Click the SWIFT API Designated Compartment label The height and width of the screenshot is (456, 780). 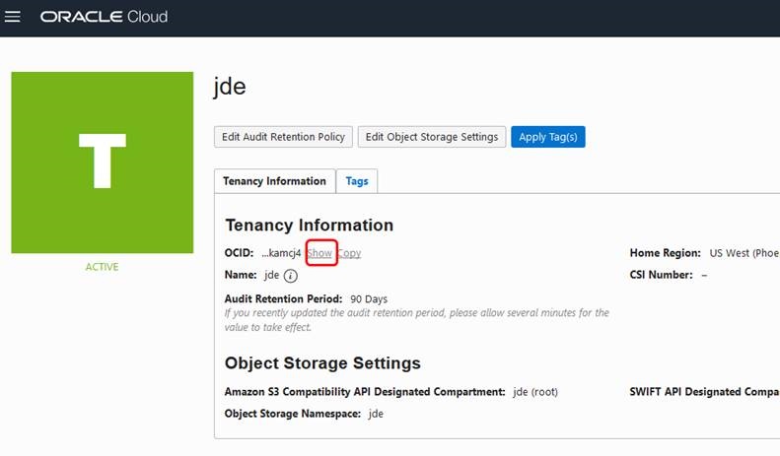click(704, 392)
